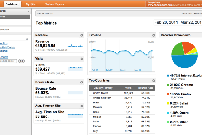Click Canada in the Top Countries table
Viewport: 202px width, 135px height.
click(98, 107)
